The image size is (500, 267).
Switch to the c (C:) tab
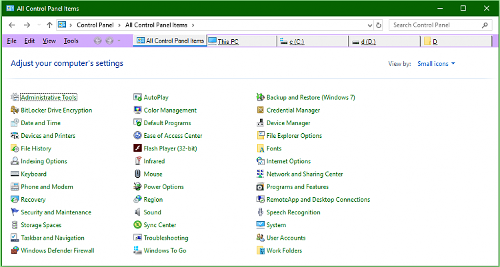(x=313, y=41)
